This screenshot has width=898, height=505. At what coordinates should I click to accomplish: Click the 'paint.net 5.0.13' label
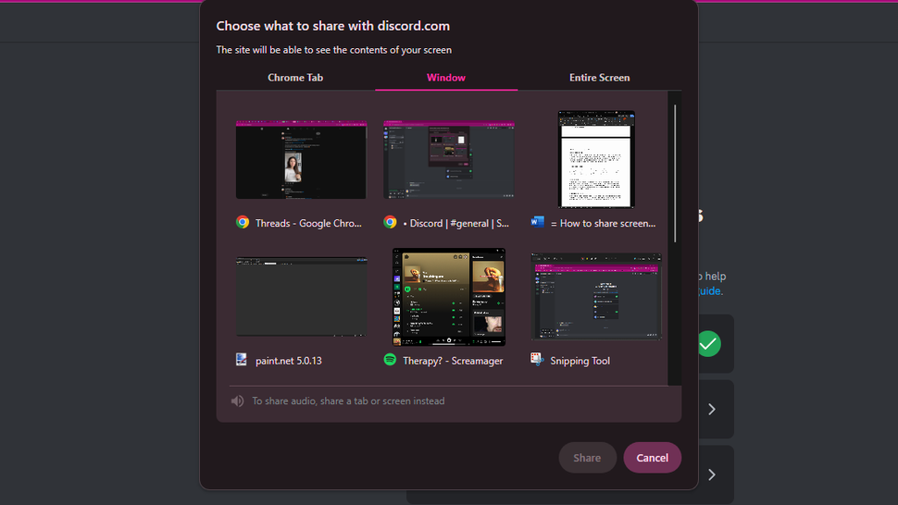coord(289,361)
